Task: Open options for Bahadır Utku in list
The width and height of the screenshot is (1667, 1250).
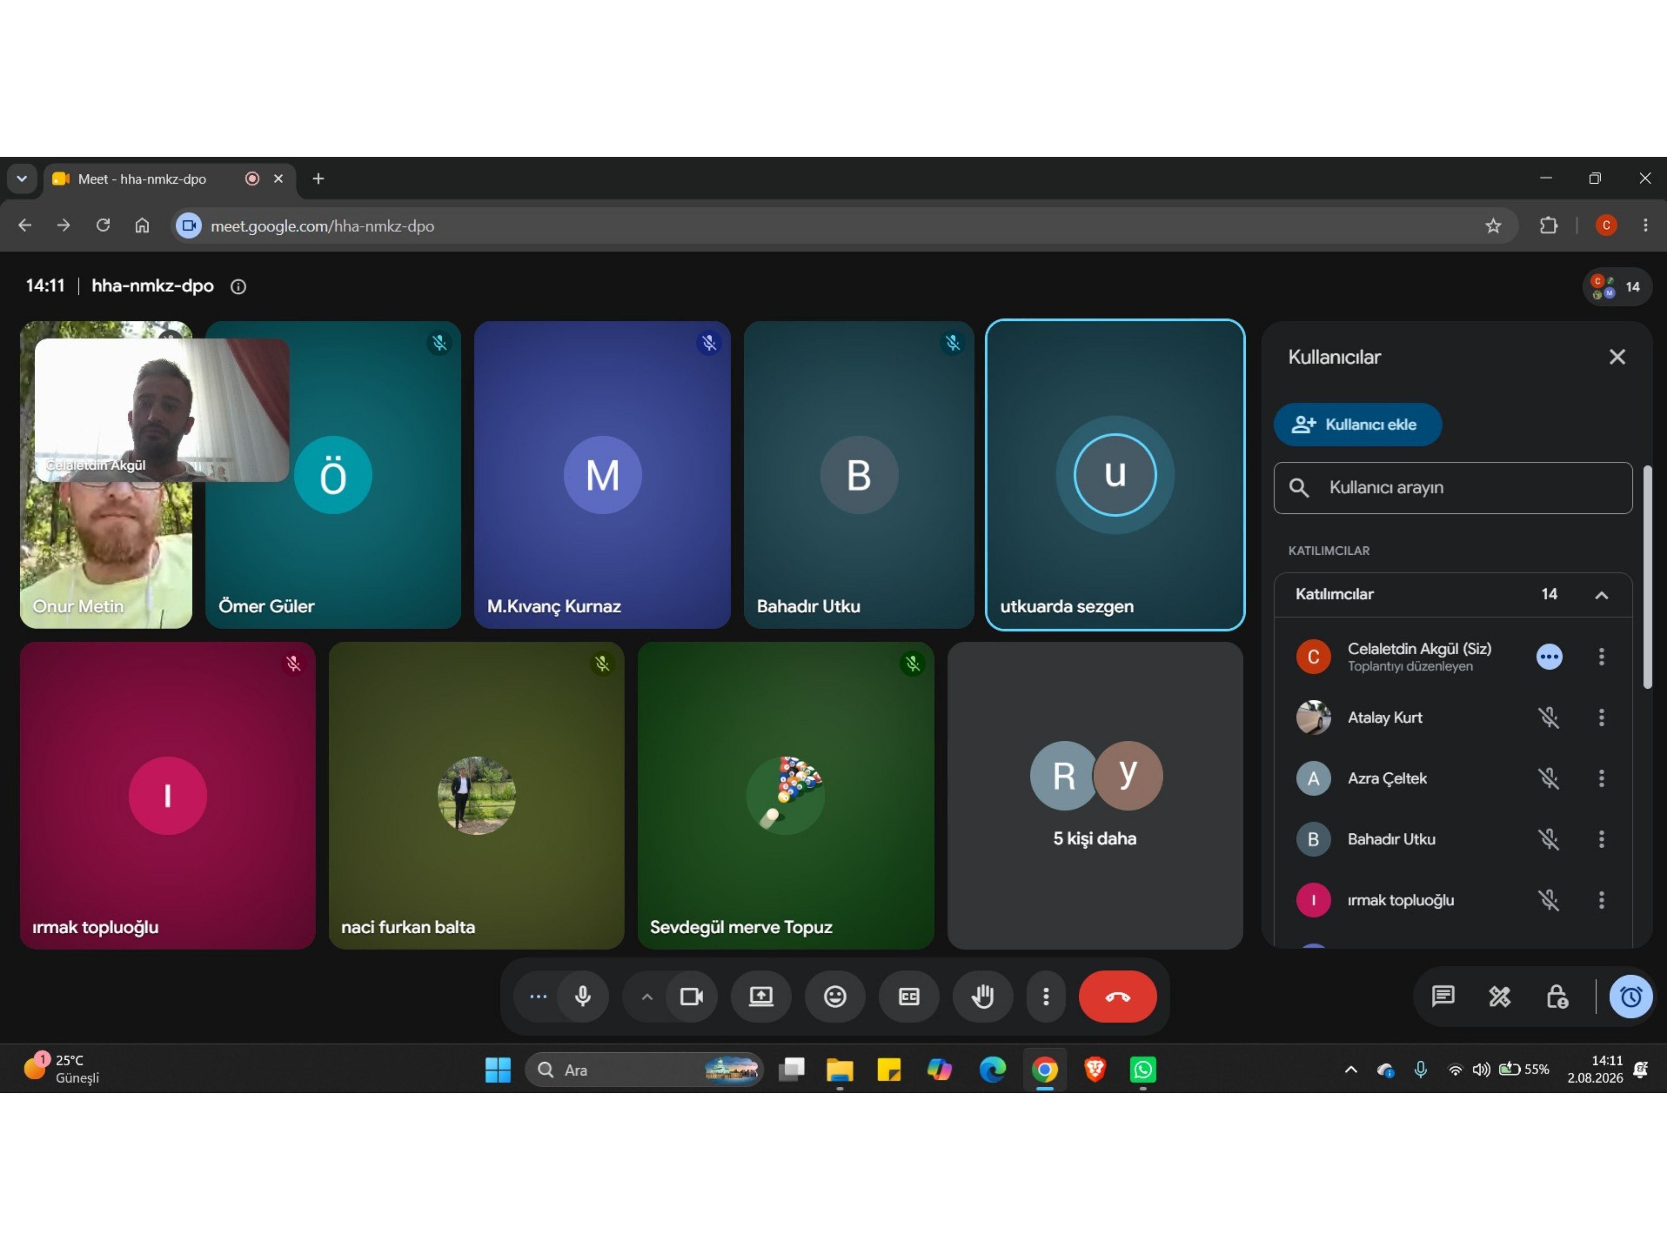Action: point(1601,840)
